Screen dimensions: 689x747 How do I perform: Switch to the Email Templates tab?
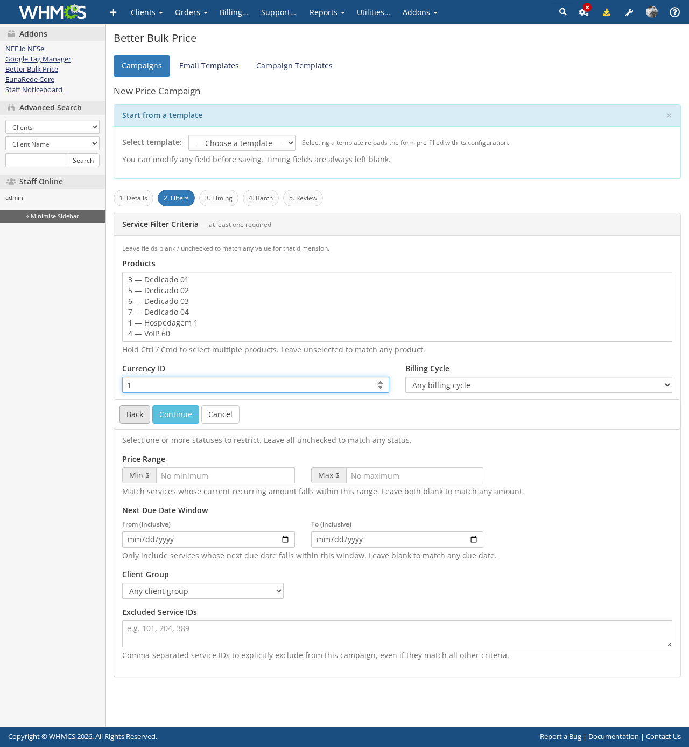click(x=209, y=66)
